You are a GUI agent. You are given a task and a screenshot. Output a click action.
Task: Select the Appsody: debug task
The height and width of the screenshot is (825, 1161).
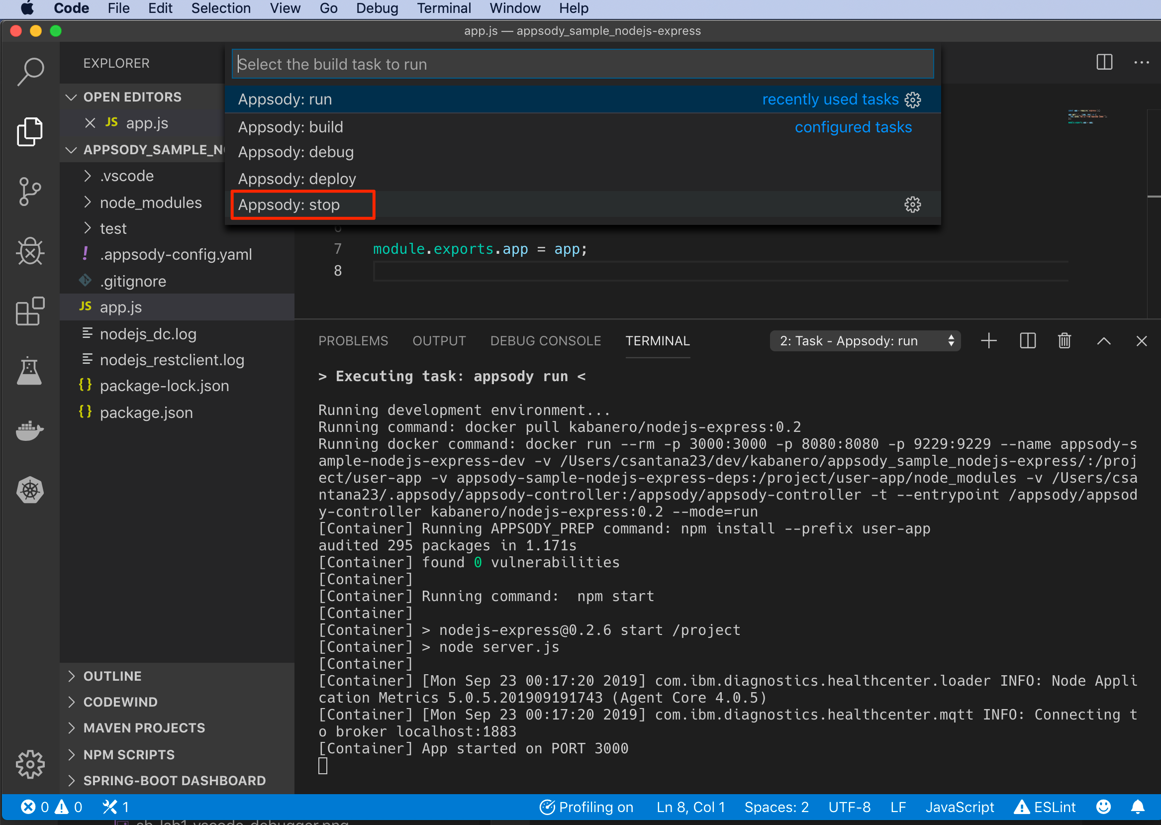(582, 152)
